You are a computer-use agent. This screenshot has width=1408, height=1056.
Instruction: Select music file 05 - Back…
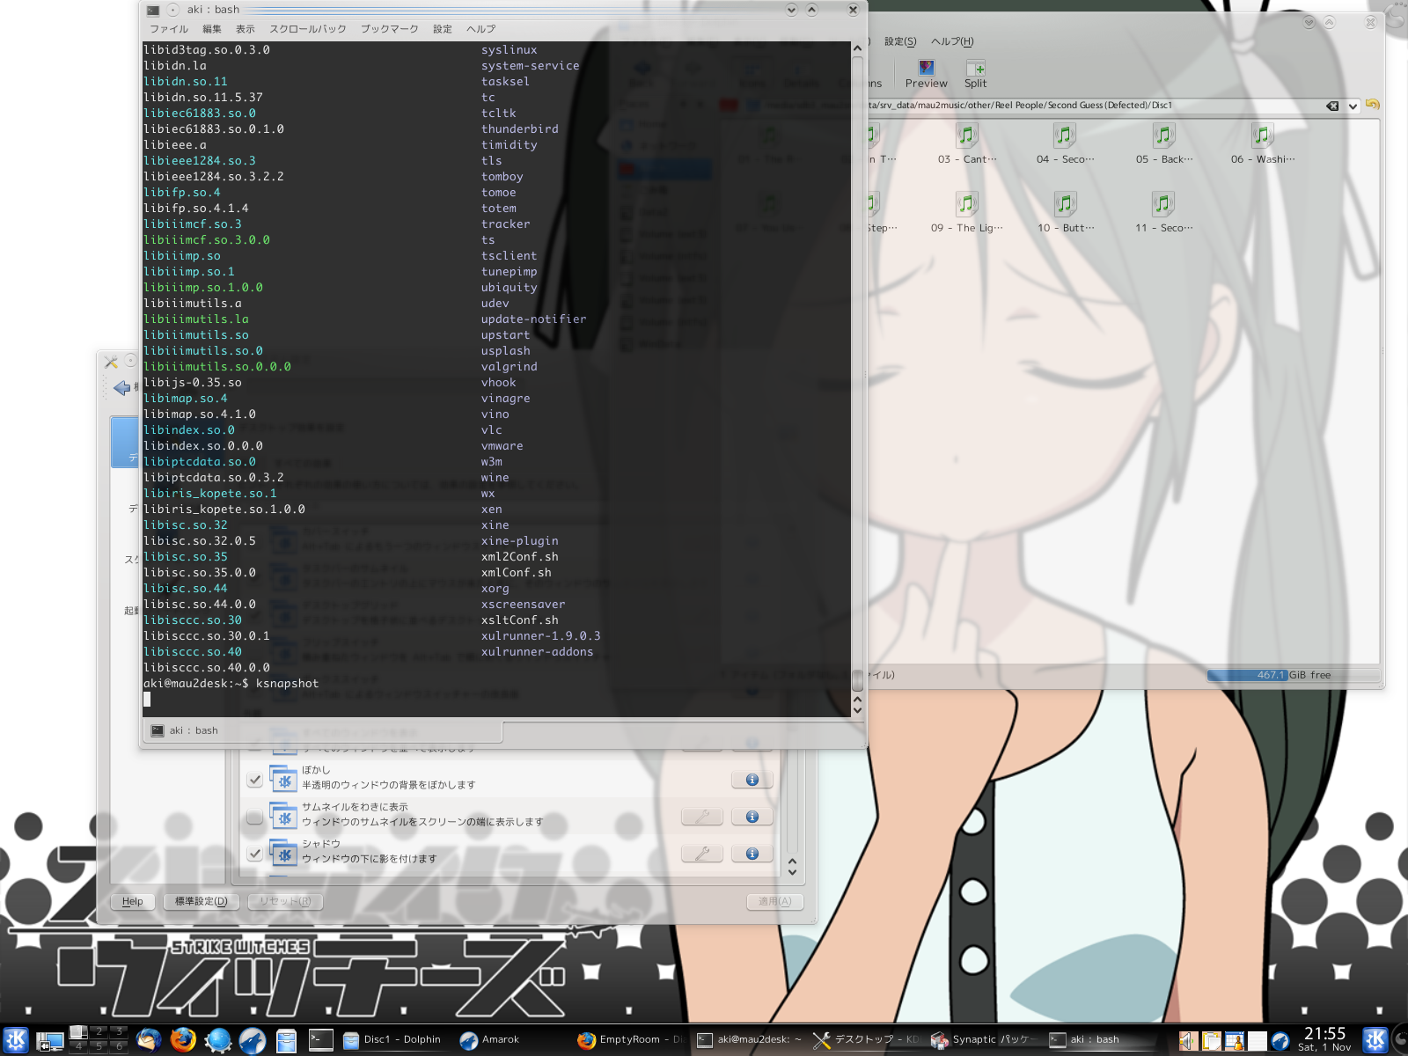1164,144
